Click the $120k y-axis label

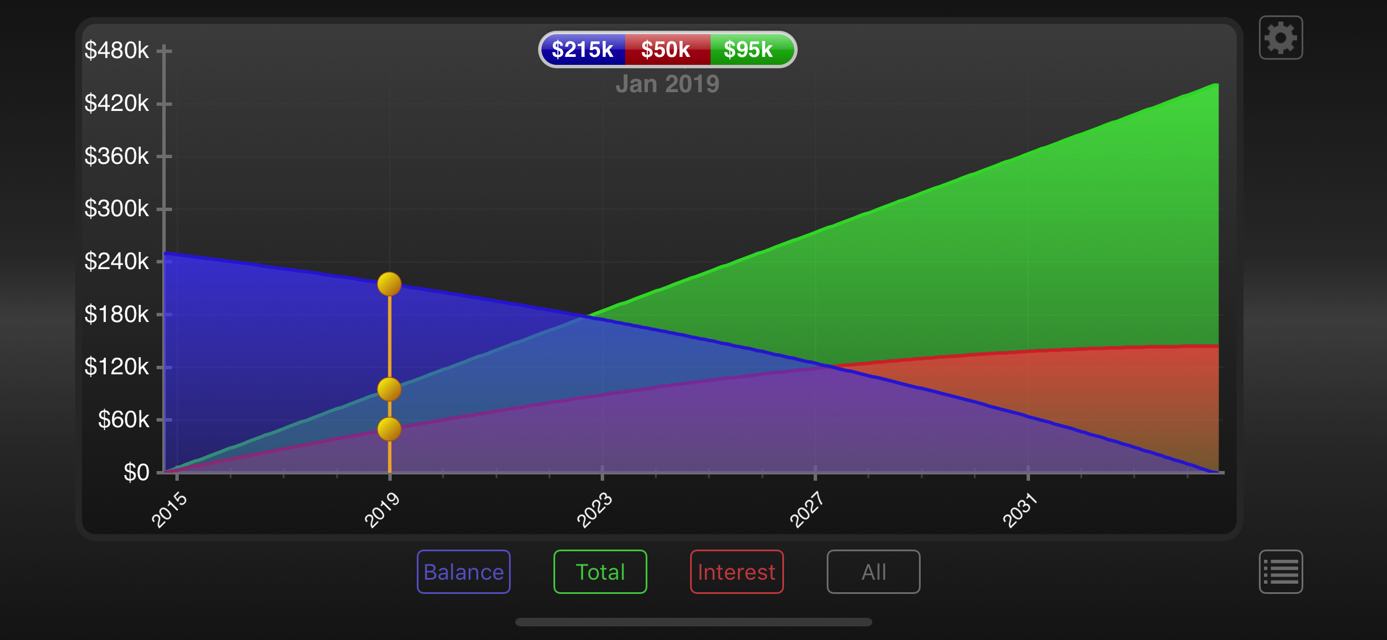pos(117,367)
